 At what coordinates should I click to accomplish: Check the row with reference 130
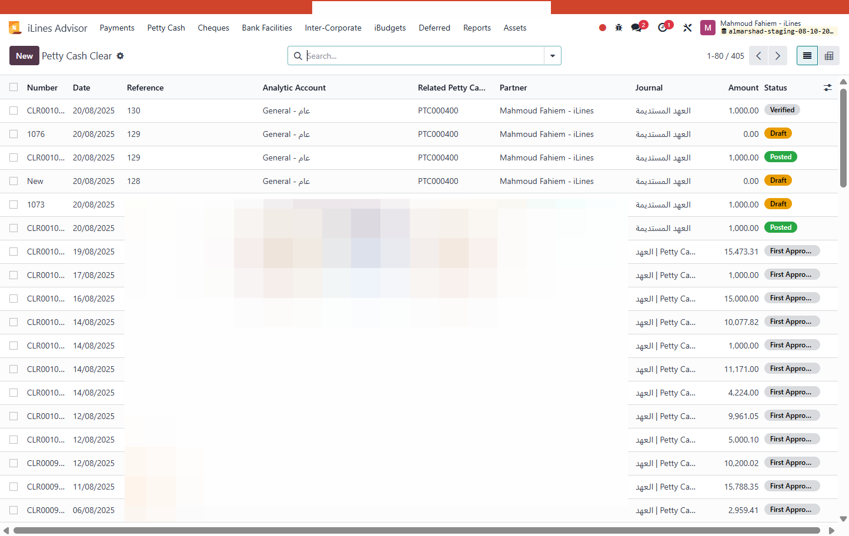click(x=14, y=110)
